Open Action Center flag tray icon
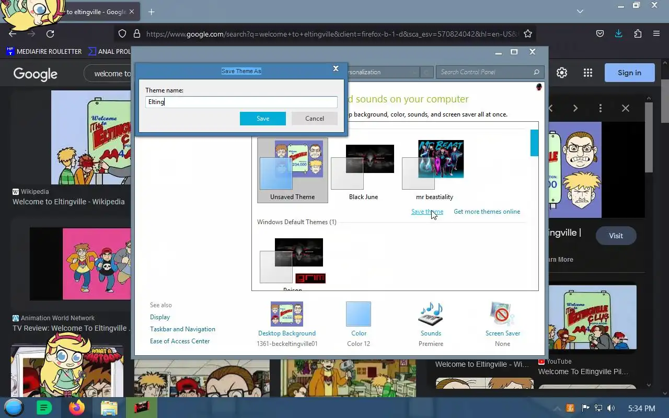The width and height of the screenshot is (669, 418). point(585,408)
